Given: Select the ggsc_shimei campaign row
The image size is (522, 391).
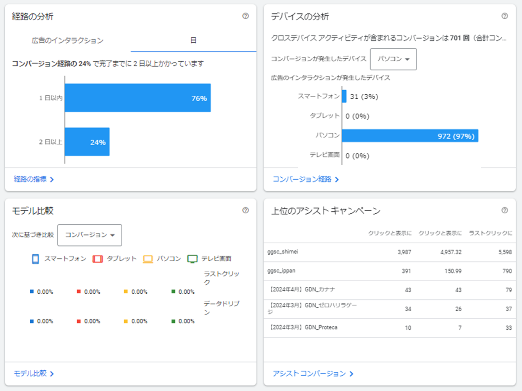Looking at the screenshot, I should pyautogui.click(x=390, y=252).
